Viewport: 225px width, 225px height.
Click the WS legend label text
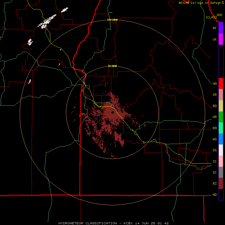(215, 139)
